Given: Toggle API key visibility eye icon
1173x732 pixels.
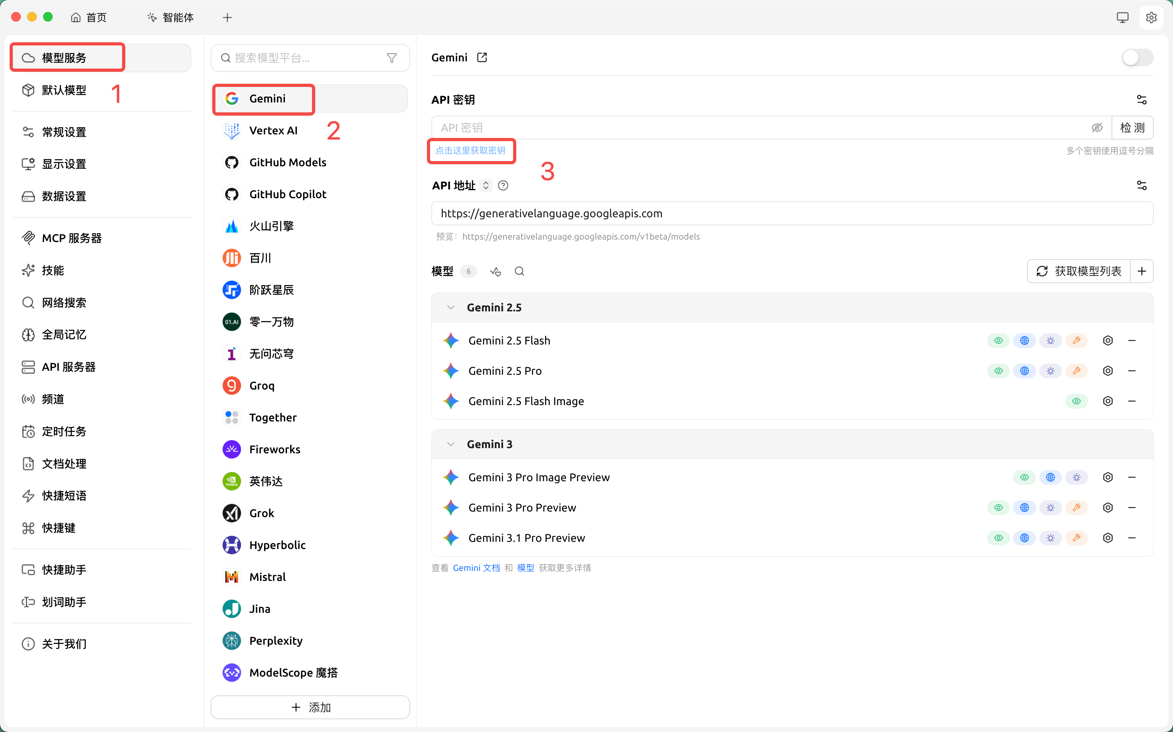Looking at the screenshot, I should (1097, 128).
